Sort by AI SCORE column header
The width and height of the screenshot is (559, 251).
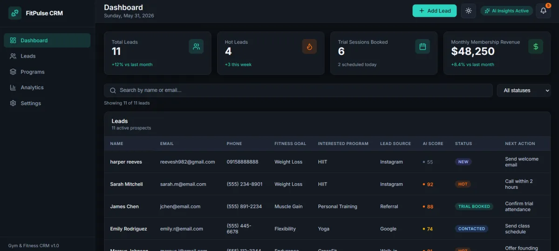pos(433,144)
